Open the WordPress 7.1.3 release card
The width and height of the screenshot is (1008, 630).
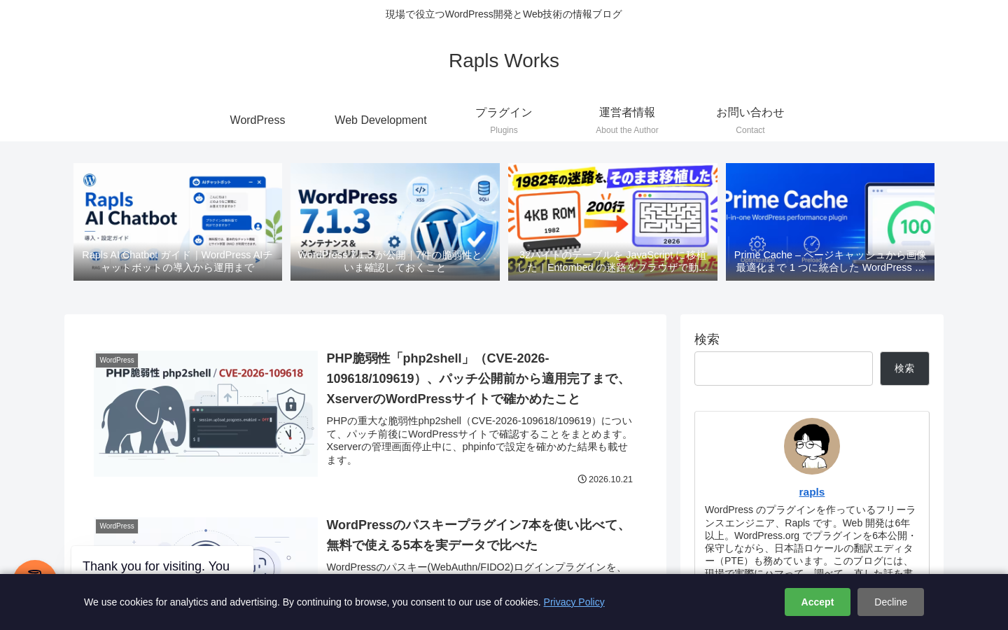[x=395, y=222]
